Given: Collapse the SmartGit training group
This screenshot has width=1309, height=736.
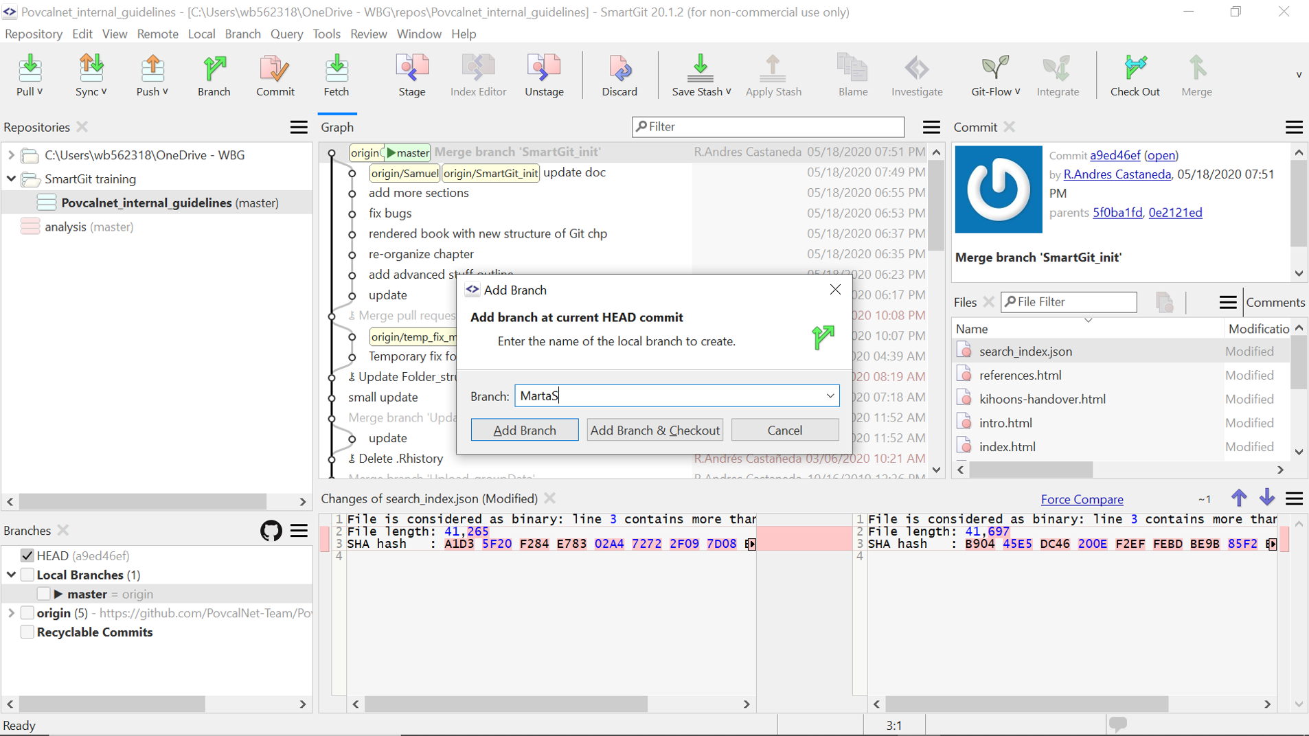Looking at the screenshot, I should click(x=11, y=179).
